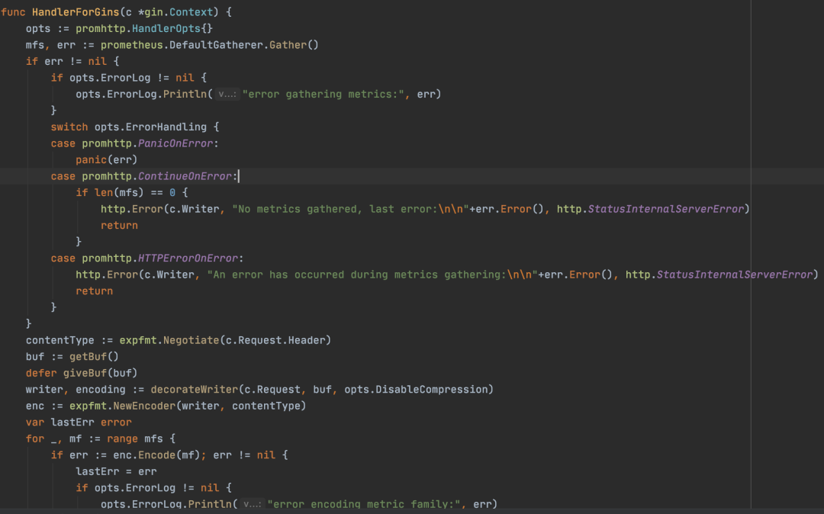Click StatusInternalServerError on the No metrics line
This screenshot has width=824, height=514.
pyautogui.click(x=666, y=209)
